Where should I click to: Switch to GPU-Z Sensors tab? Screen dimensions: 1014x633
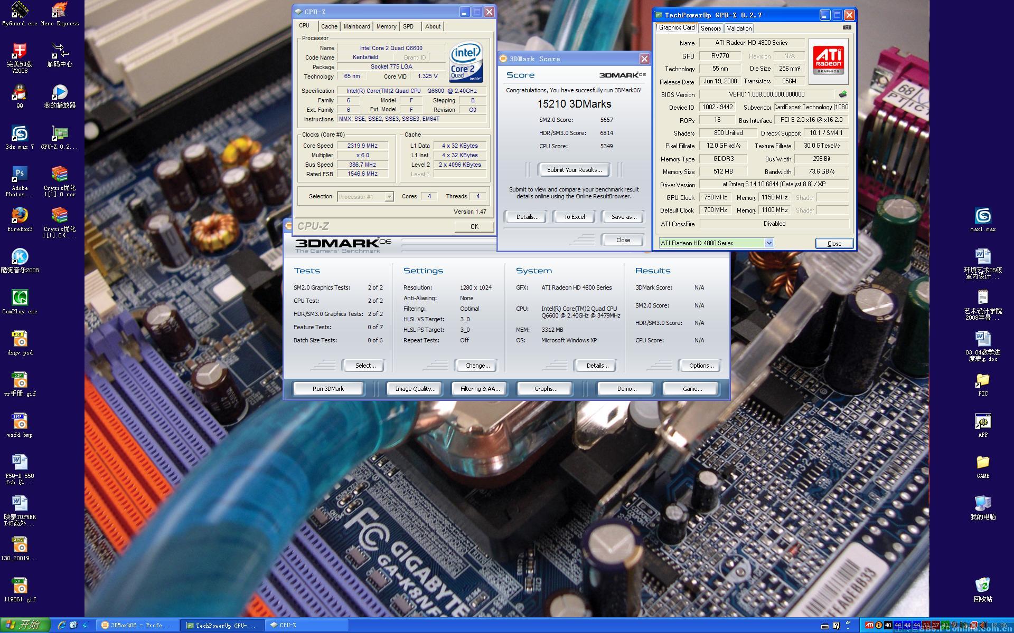click(x=711, y=28)
